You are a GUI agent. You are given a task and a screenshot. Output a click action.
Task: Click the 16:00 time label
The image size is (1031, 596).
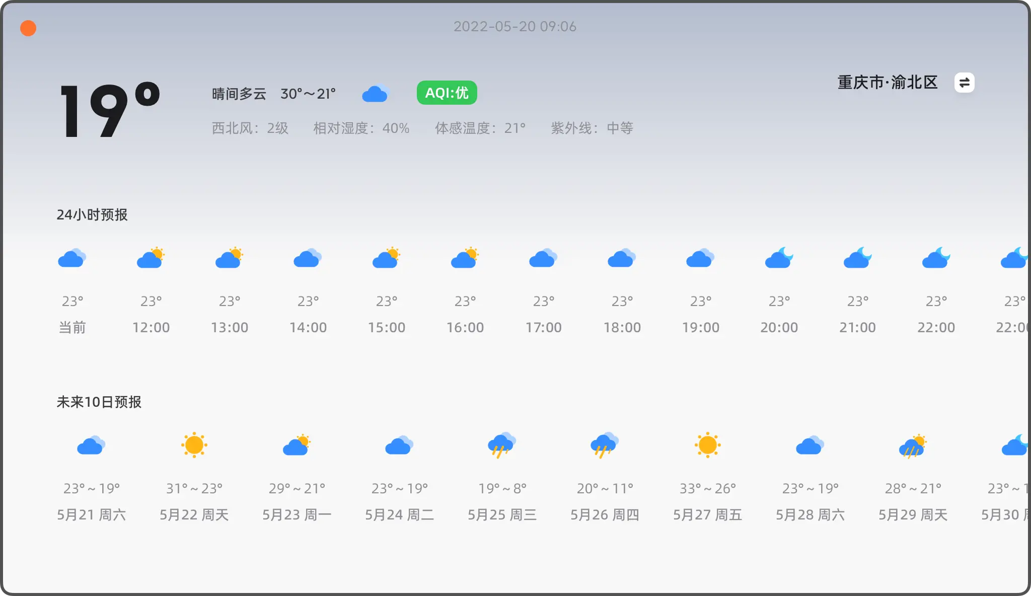[465, 328]
